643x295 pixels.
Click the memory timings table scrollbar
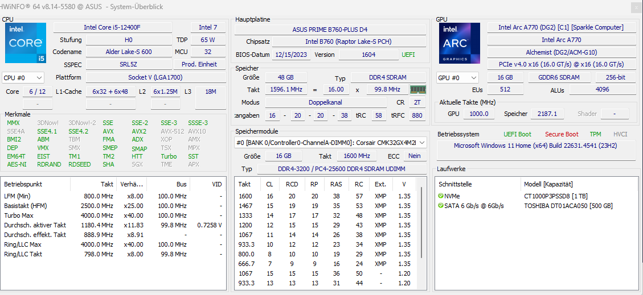pyautogui.click(x=421, y=234)
